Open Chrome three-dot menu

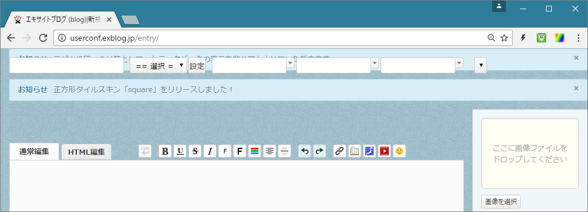coord(578,38)
